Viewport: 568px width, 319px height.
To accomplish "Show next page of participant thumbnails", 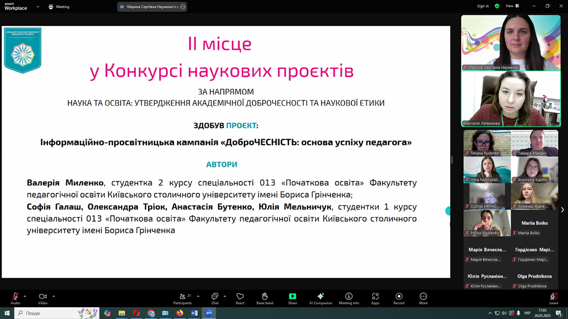I will pos(562,210).
